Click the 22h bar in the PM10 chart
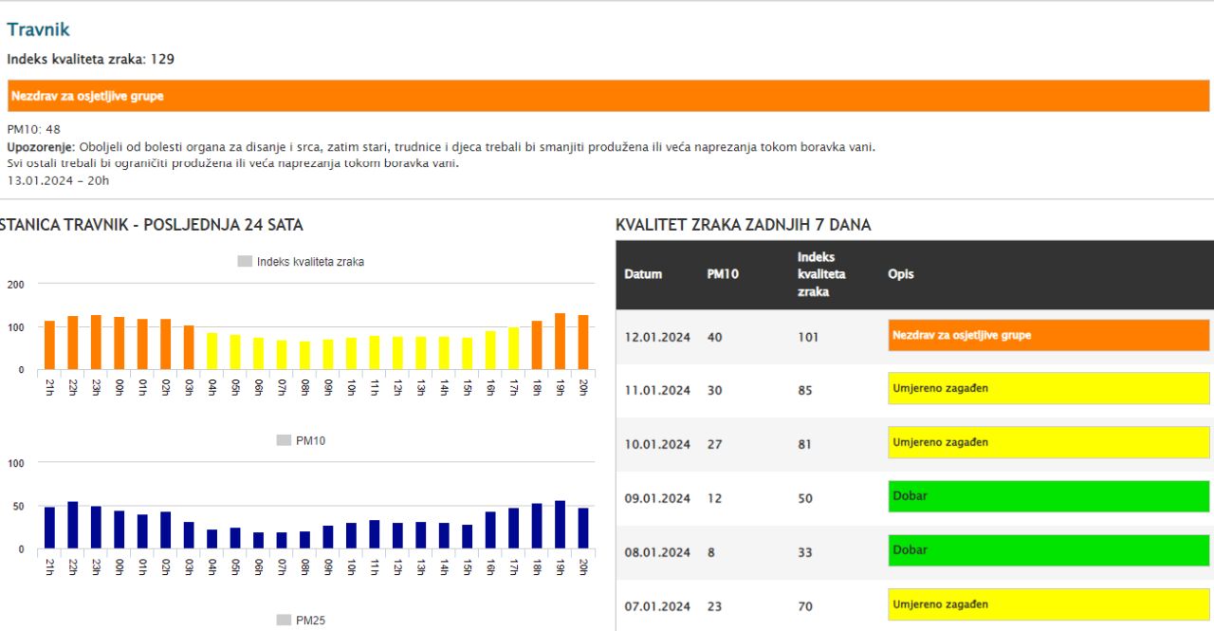The height and width of the screenshot is (631, 1214). pos(73,525)
